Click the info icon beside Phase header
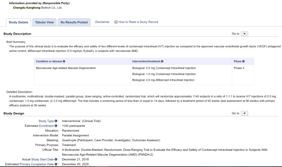Viewport: 282px width, 167px height. [243, 61]
